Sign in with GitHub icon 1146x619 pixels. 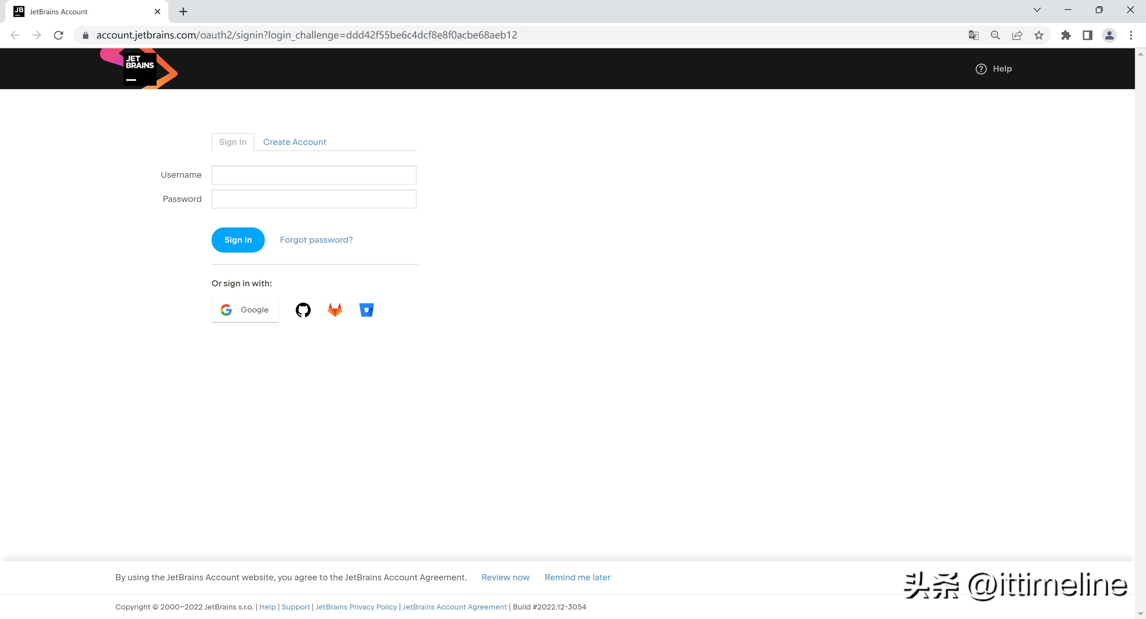(303, 310)
